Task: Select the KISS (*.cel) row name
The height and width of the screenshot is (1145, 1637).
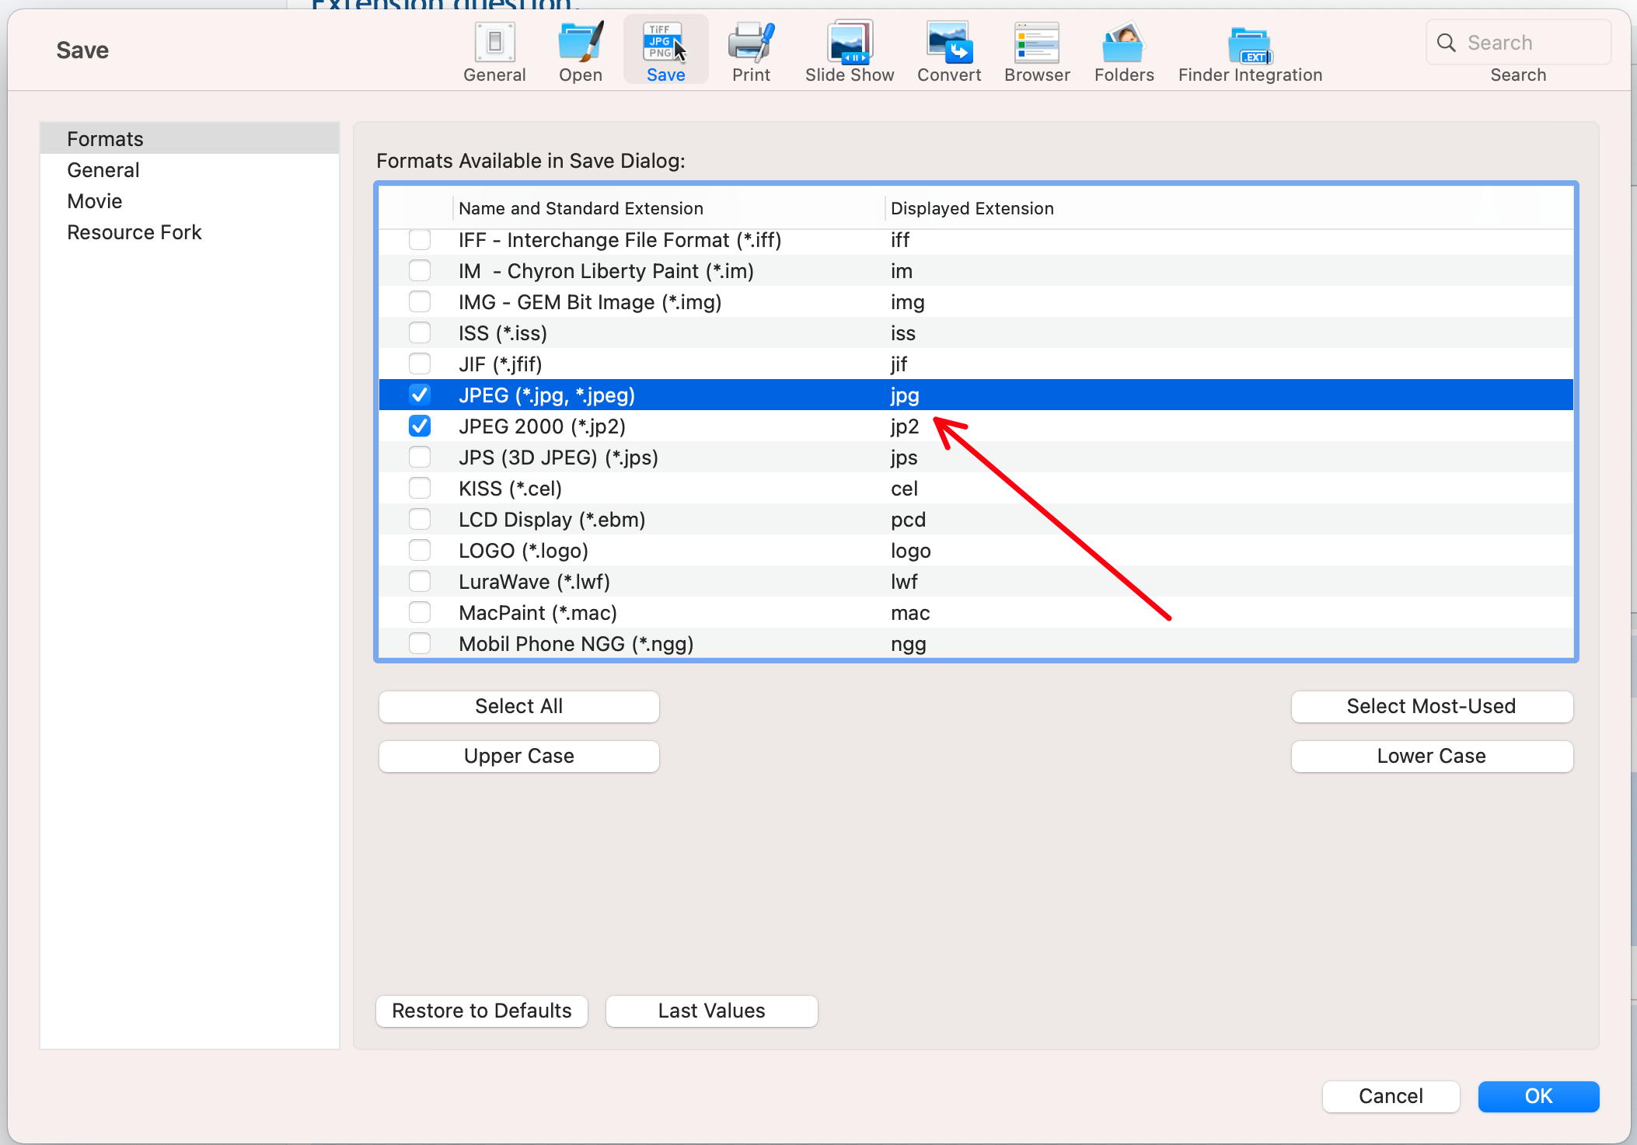Action: click(x=510, y=489)
